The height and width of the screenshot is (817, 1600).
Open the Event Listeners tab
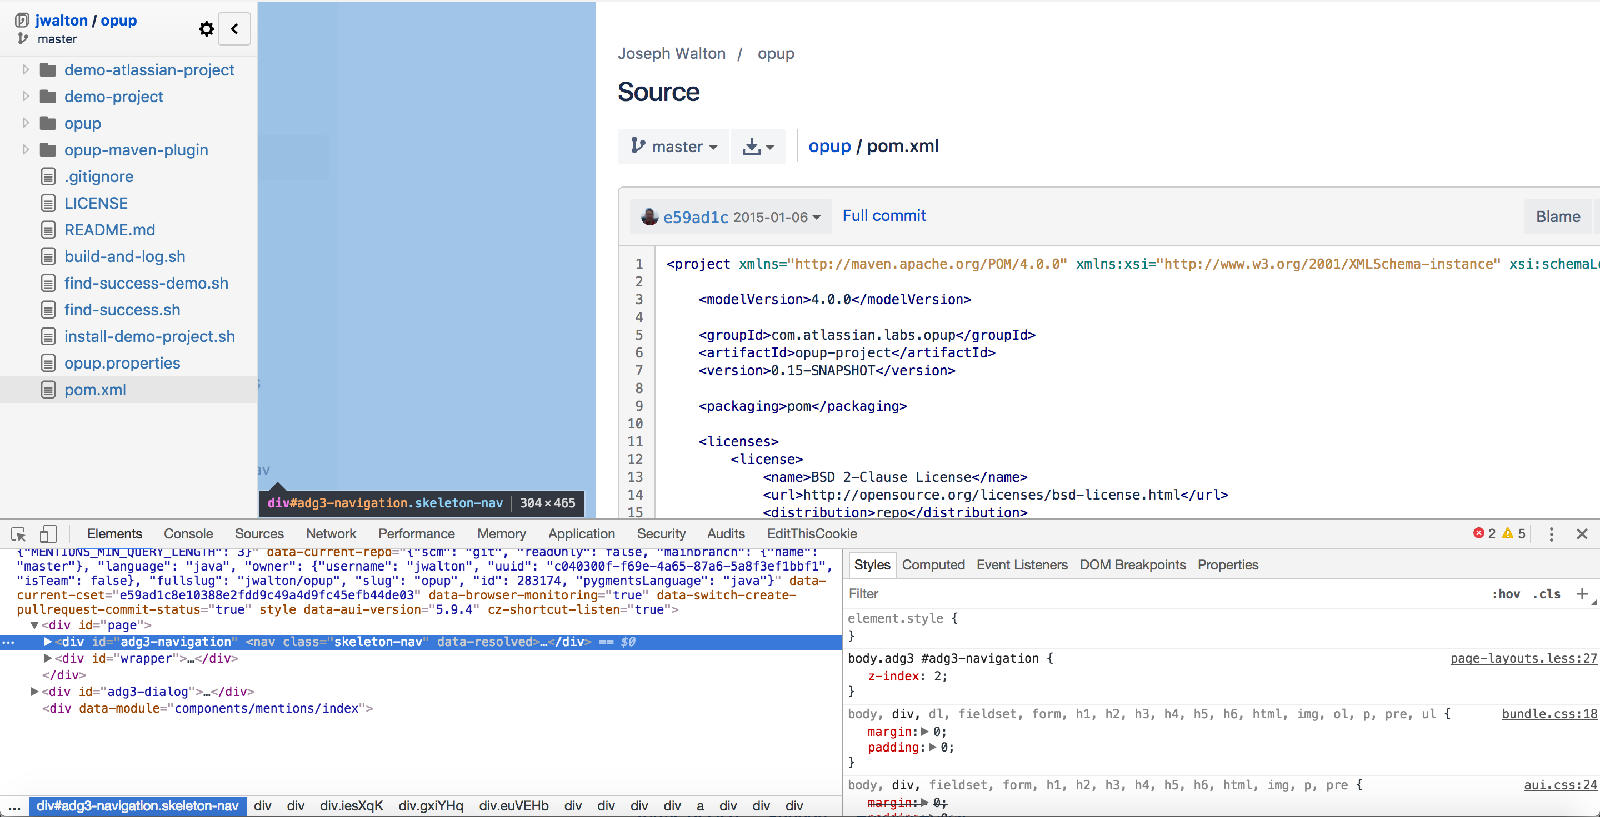click(x=1022, y=564)
